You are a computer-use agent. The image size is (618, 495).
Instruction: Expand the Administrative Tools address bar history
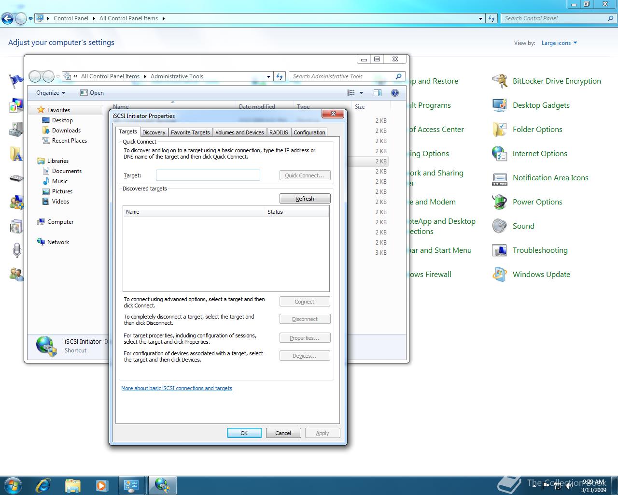point(269,76)
